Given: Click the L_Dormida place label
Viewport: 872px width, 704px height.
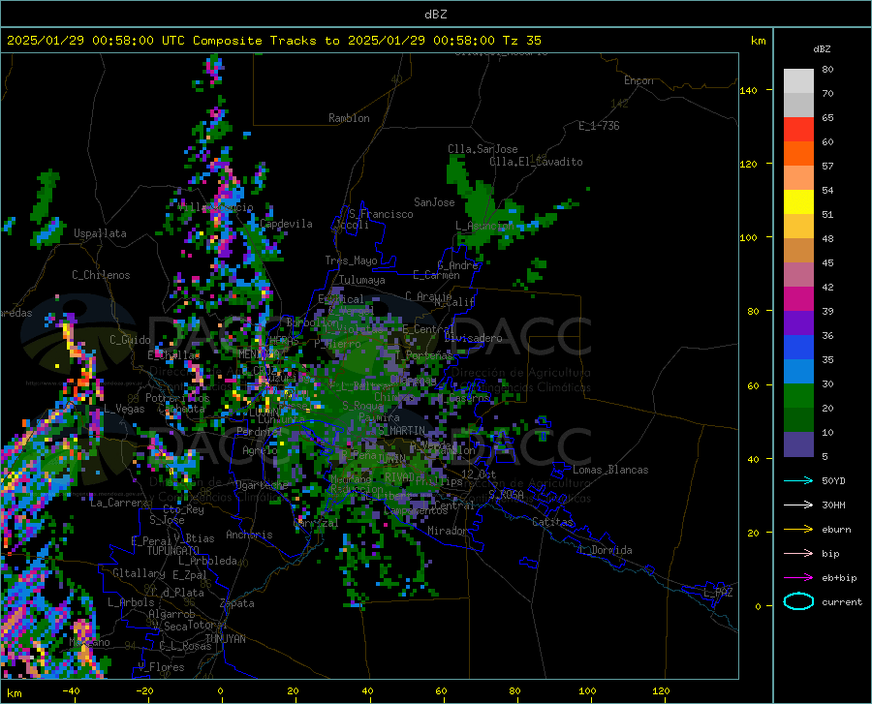Looking at the screenshot, I should [x=605, y=550].
